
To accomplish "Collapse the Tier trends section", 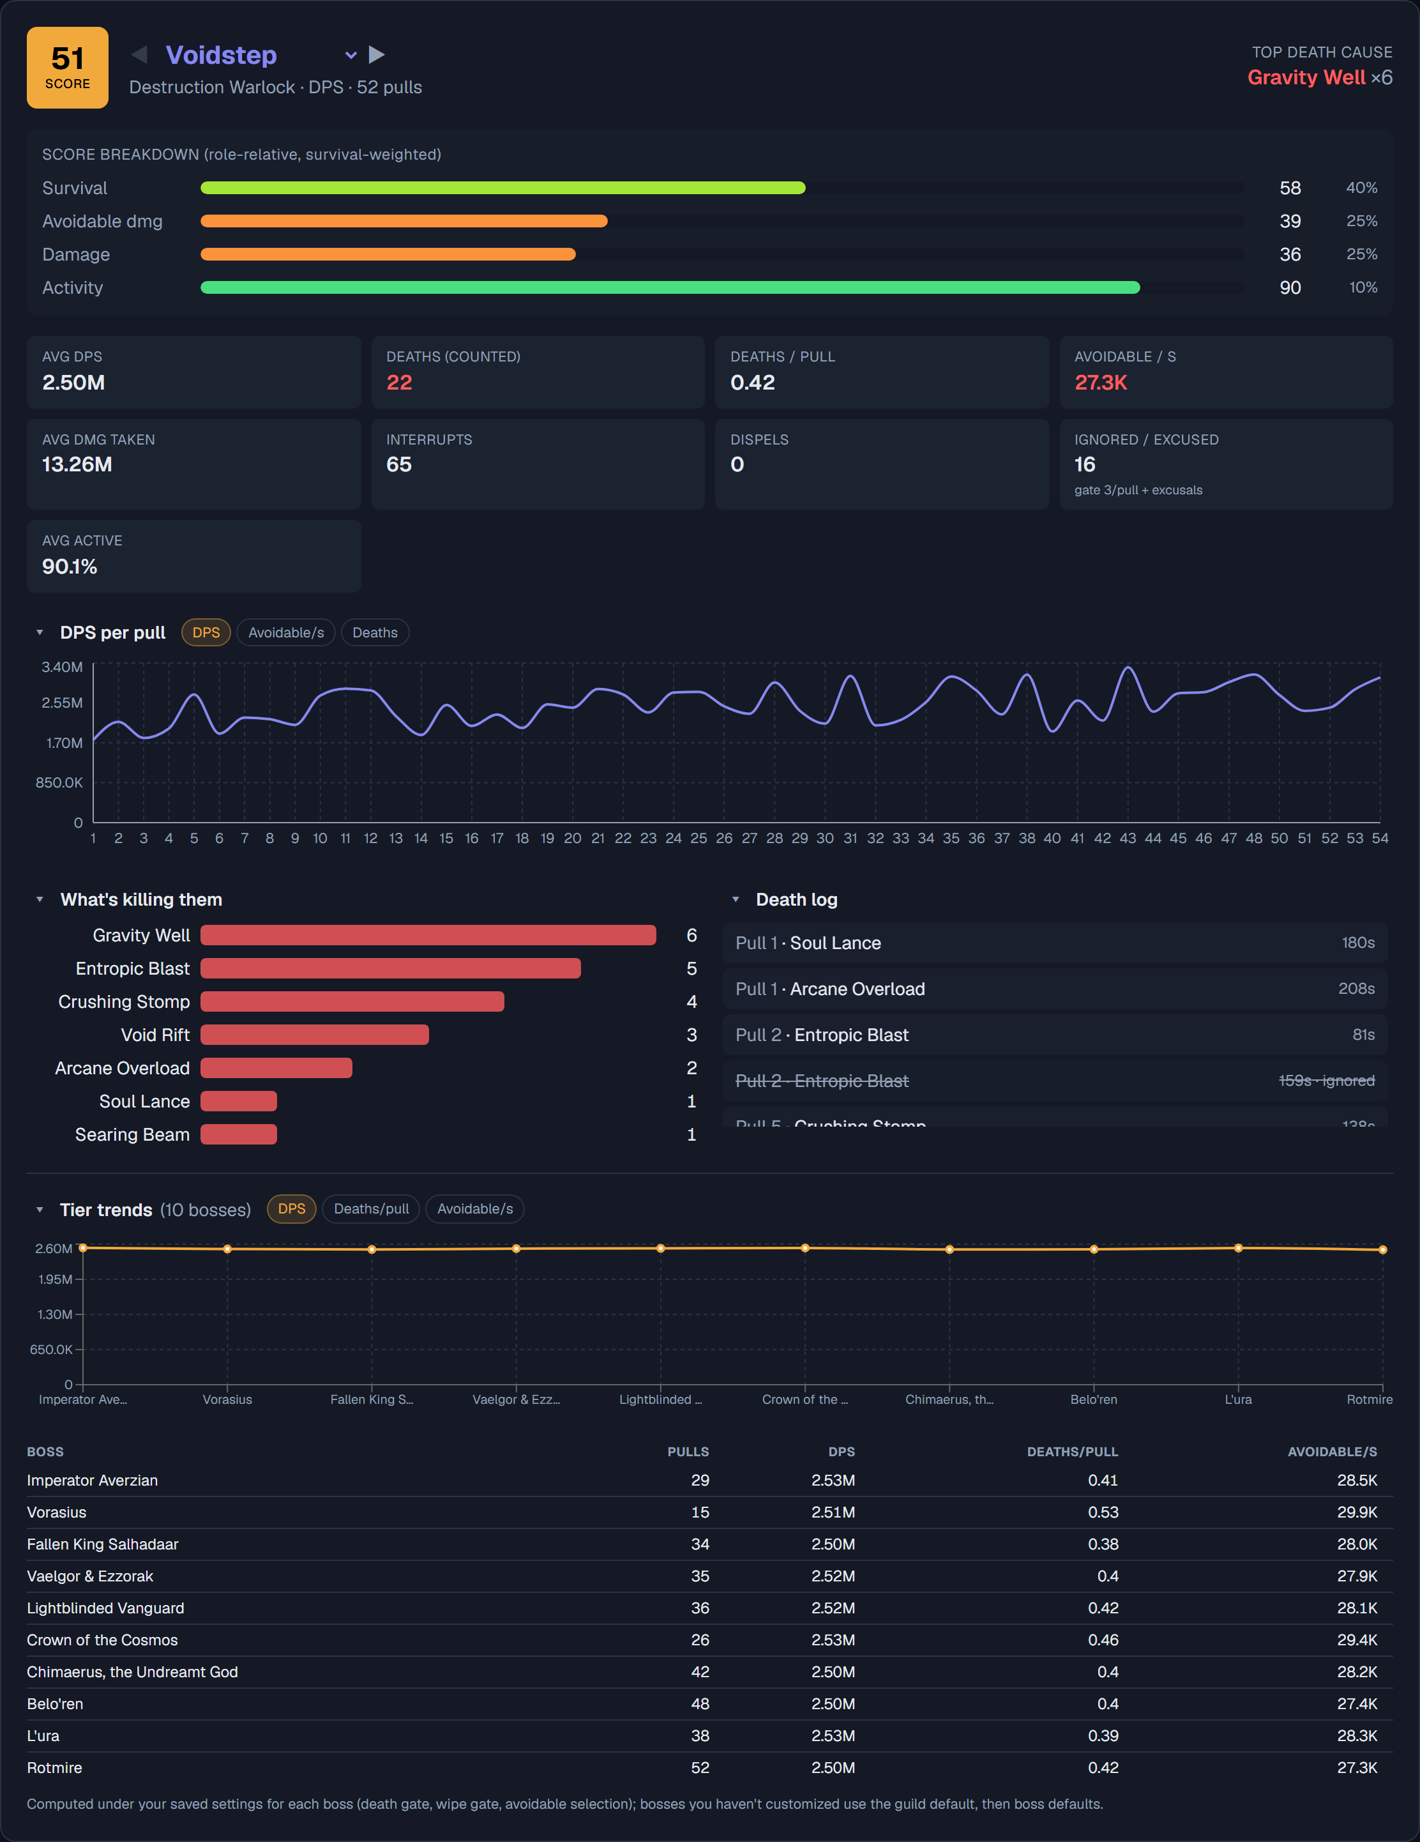I will click(40, 1210).
